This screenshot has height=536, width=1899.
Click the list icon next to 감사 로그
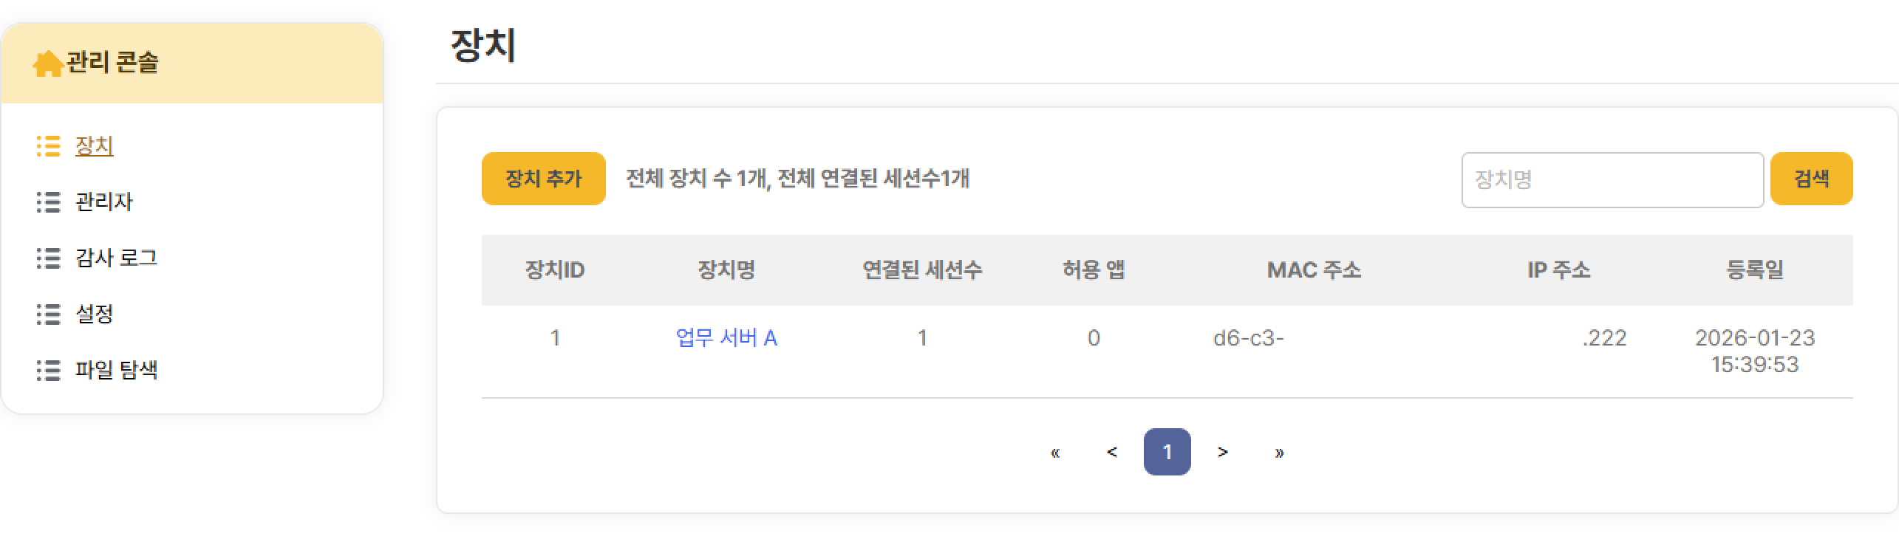(49, 258)
